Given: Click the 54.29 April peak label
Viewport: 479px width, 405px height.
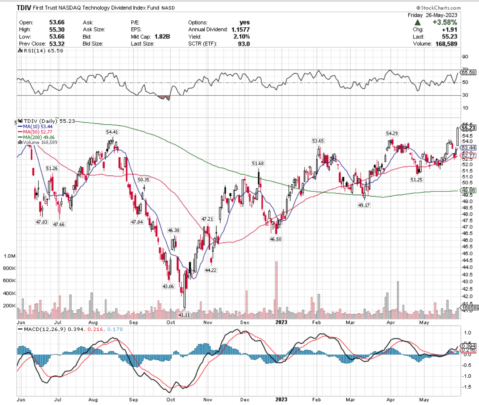Looking at the screenshot, I should point(392,133).
